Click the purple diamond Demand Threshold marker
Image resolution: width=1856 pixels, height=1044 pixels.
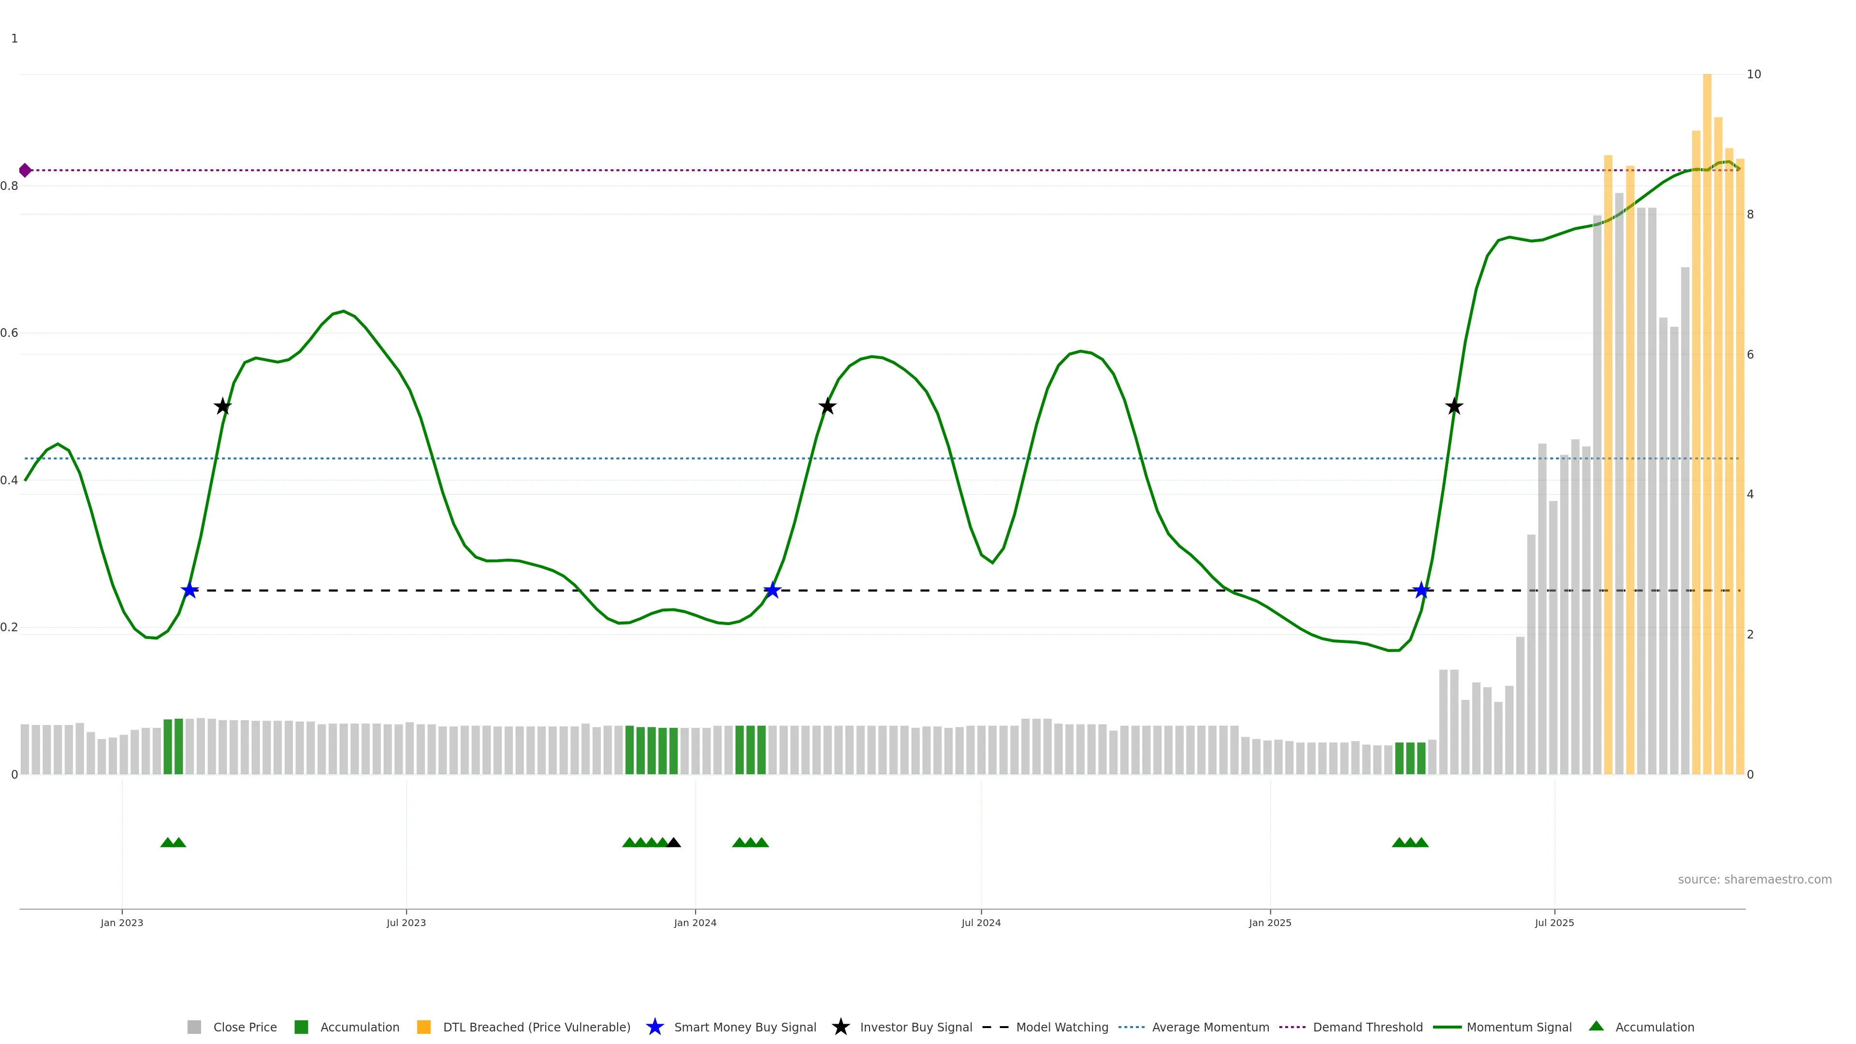25,171
